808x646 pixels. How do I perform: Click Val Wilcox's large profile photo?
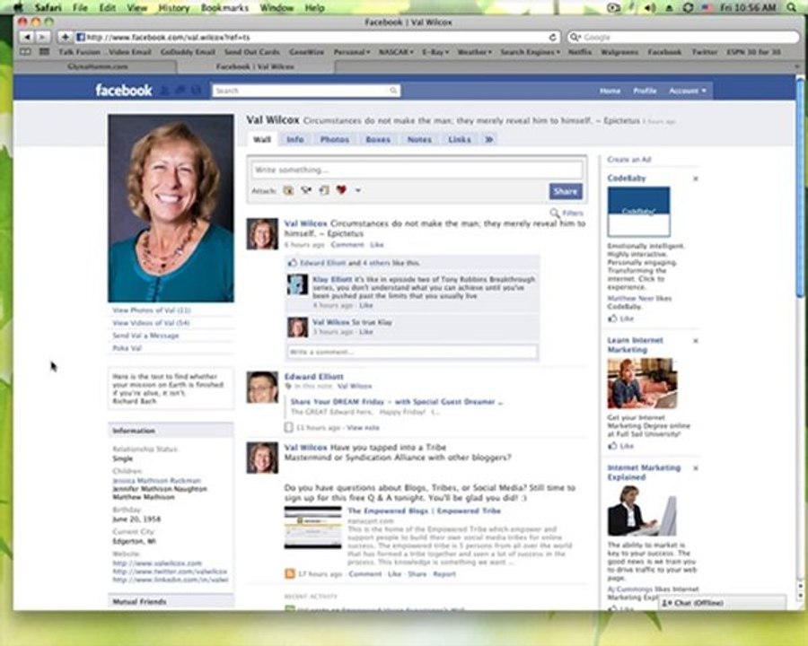tap(171, 208)
